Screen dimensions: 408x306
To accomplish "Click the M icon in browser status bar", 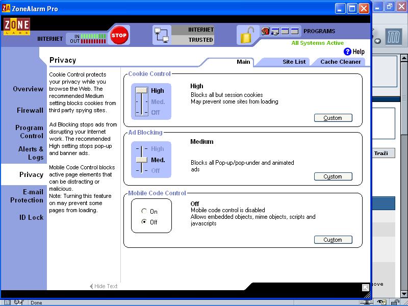I will point(7,302).
